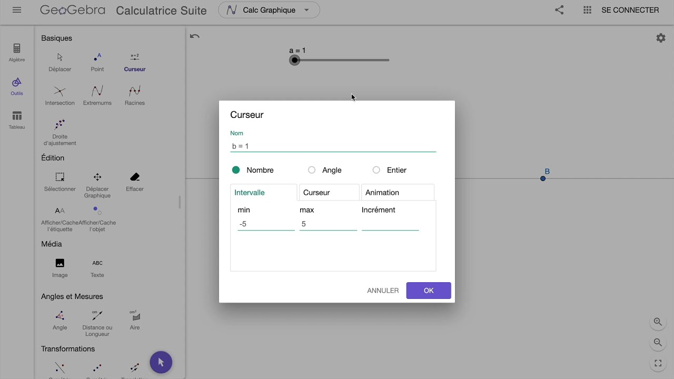674x379 pixels.
Task: Switch to the Outils panel
Action: pyautogui.click(x=17, y=86)
